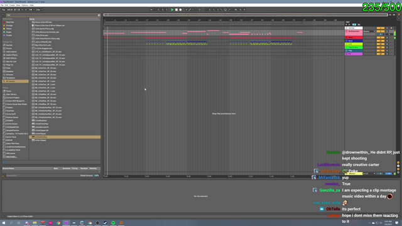
Task: Open Chrome from the Windows taskbar
Action: [58, 223]
